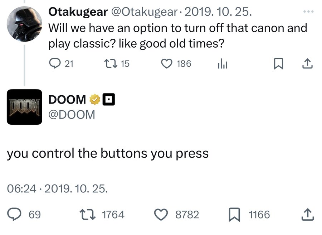This screenshot has width=322, height=235.
Task: Open three-dot more menu on Otakugear's tweet
Action: (308, 12)
